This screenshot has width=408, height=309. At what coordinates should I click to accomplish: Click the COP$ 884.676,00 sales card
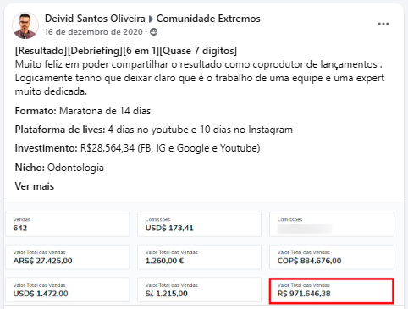coord(332,257)
